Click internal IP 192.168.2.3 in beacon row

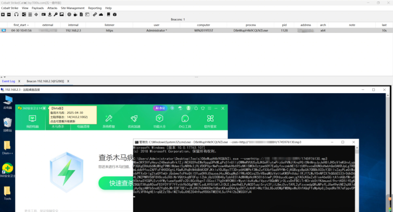point(73,30)
